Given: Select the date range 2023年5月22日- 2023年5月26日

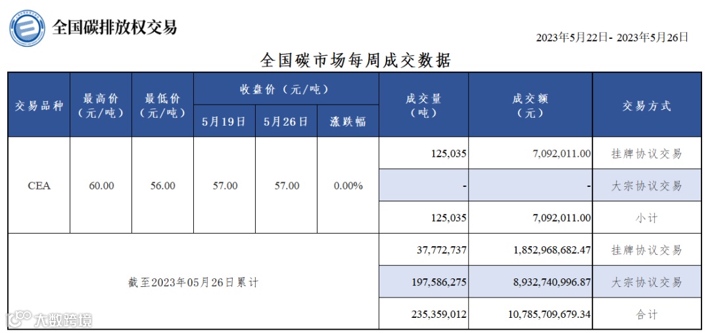Looking at the screenshot, I should pyautogui.click(x=612, y=38).
